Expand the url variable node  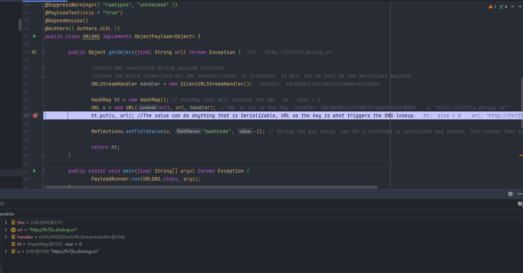6,230
